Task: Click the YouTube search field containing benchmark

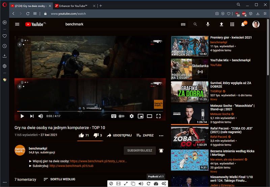Action: pos(120,24)
